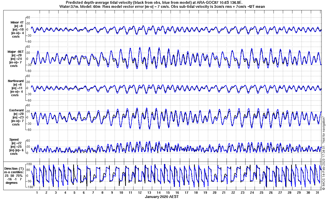Select the 'Water:57m. Model: 60m' subtitle line
328x202 pixels.
point(162,7)
